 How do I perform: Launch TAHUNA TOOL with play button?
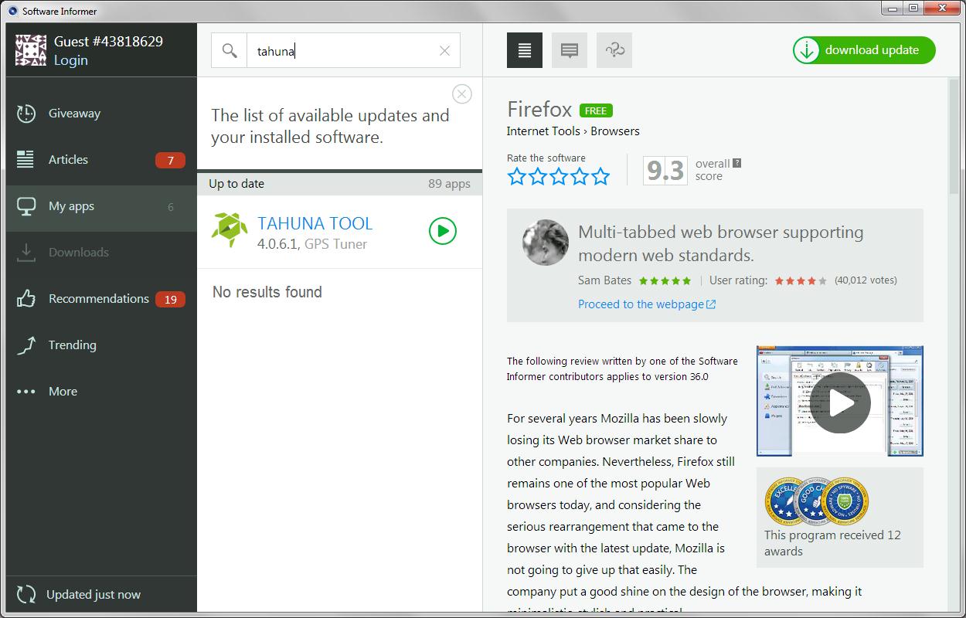tap(443, 231)
